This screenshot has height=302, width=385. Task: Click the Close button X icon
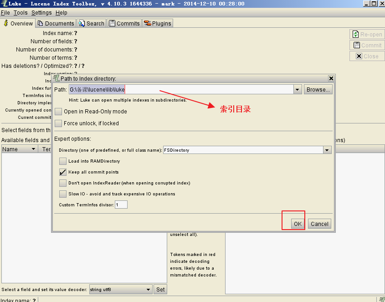[x=359, y=56]
